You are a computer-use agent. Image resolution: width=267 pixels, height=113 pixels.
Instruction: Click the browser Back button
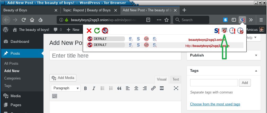[x=6, y=20]
